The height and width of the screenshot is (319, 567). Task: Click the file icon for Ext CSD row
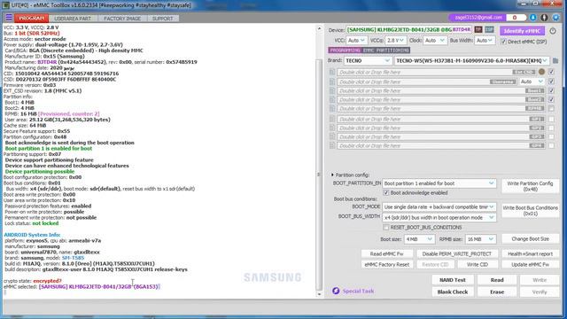(x=332, y=73)
